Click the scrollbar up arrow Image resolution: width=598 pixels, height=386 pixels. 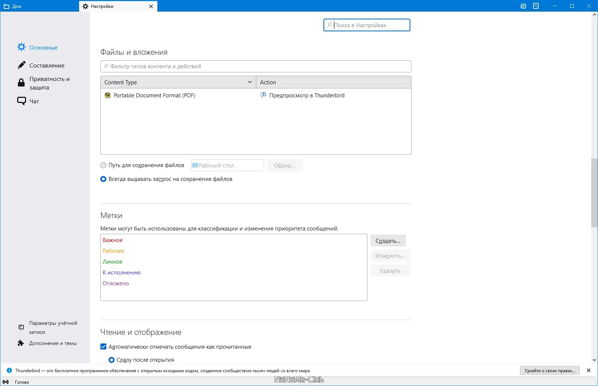(x=595, y=15)
